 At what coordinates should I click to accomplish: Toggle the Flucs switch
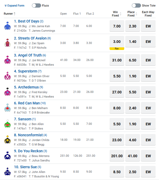pos(36,5)
